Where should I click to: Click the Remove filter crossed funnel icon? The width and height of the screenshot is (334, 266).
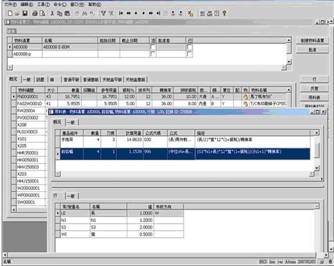coord(111,13)
